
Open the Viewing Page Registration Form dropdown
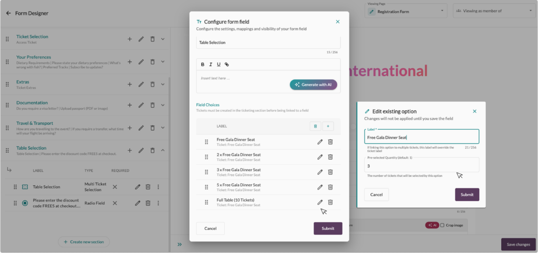click(x=406, y=10)
